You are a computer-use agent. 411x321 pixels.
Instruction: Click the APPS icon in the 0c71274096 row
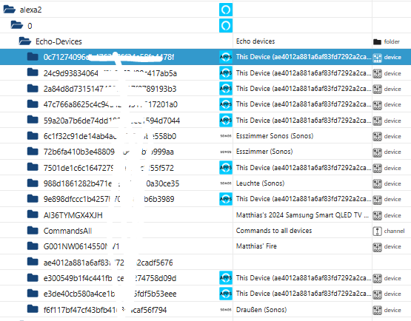pos(226,57)
